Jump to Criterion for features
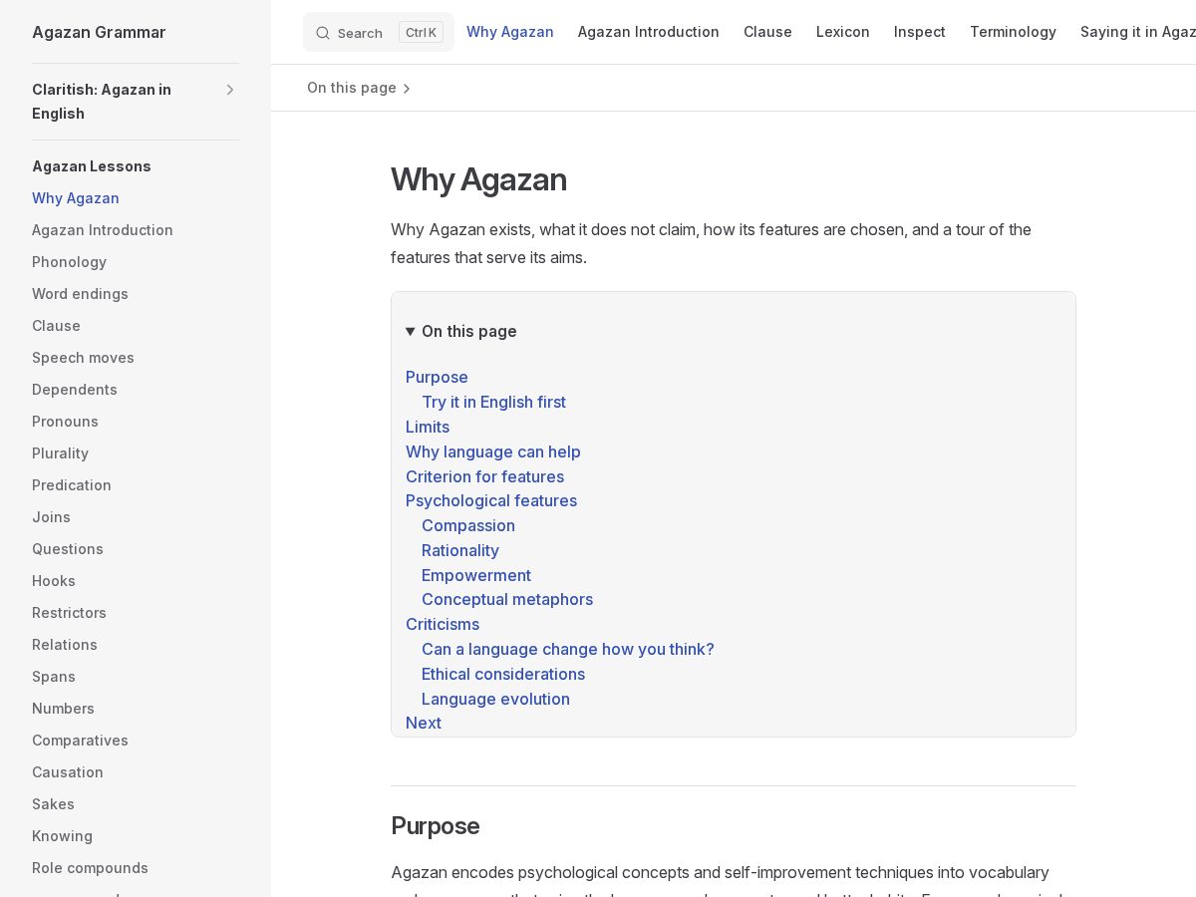1196x897 pixels. (484, 476)
